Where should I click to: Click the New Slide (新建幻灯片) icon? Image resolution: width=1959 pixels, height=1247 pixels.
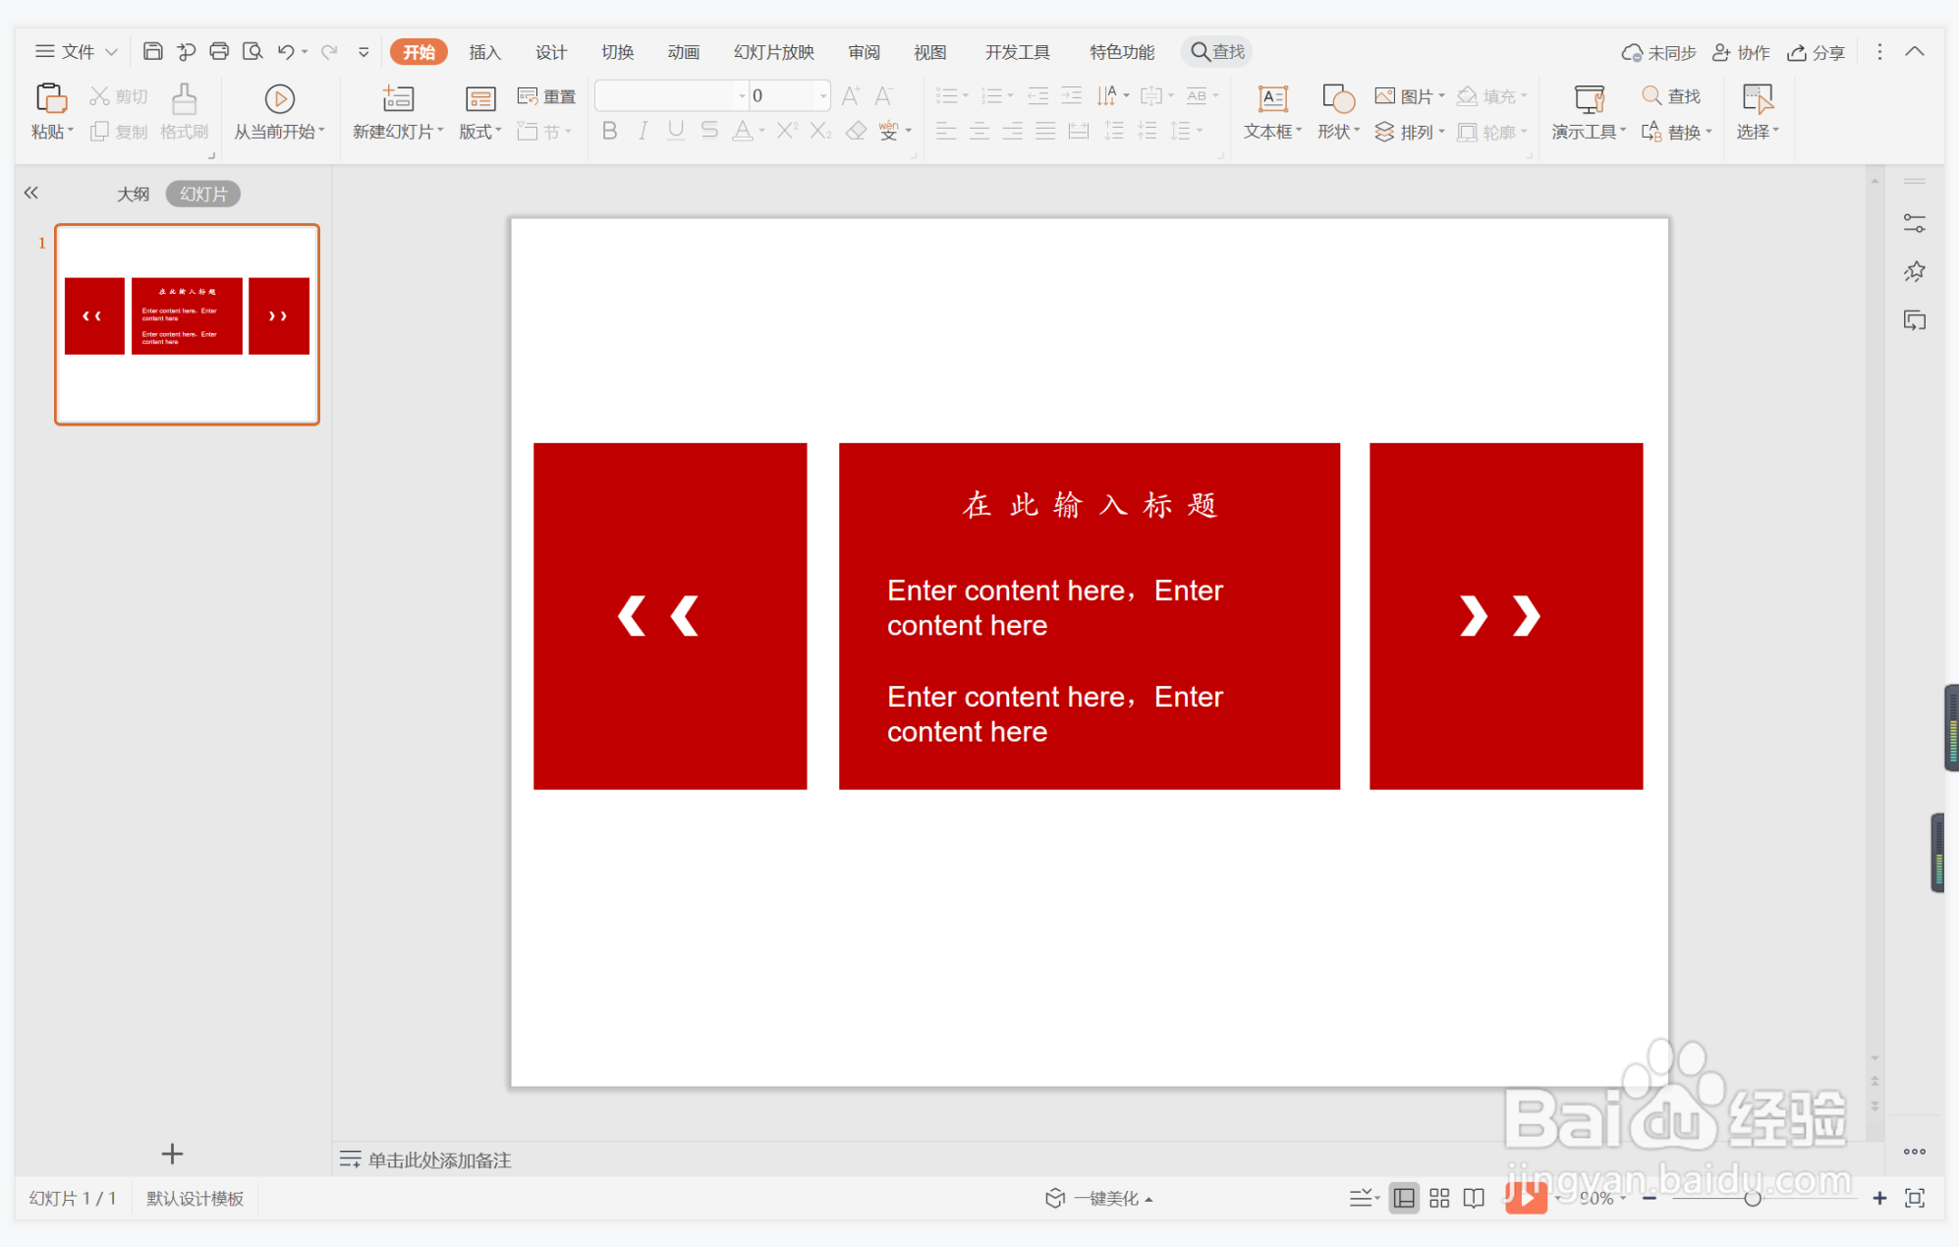click(x=397, y=98)
